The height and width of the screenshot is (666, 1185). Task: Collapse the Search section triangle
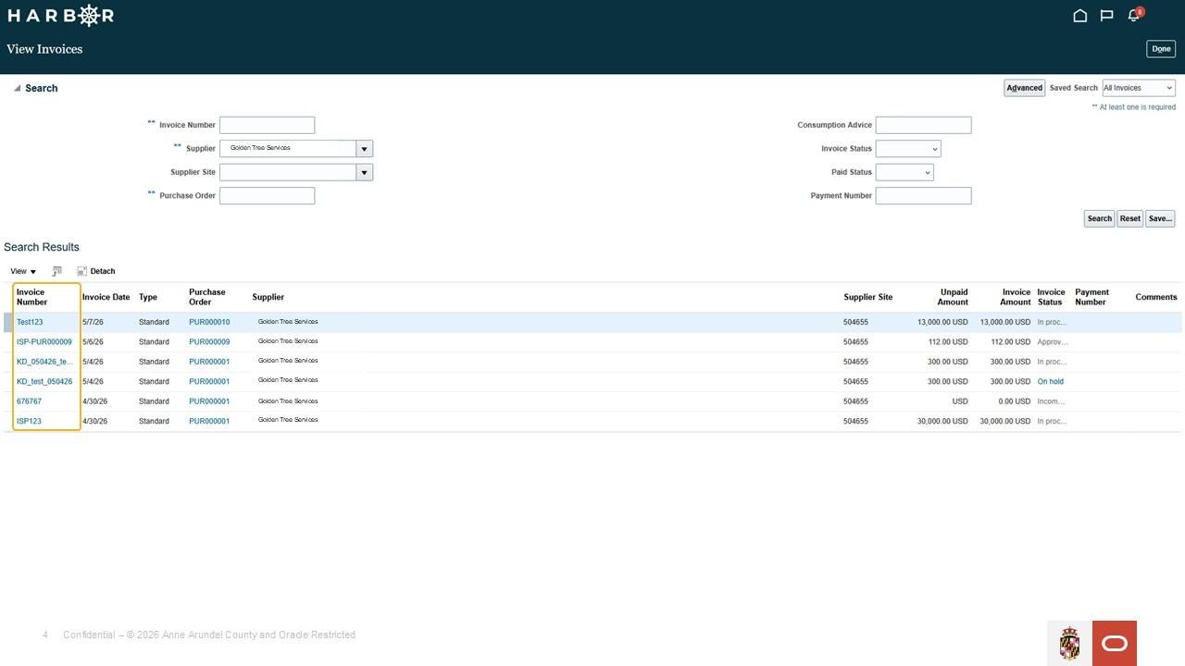pos(17,89)
